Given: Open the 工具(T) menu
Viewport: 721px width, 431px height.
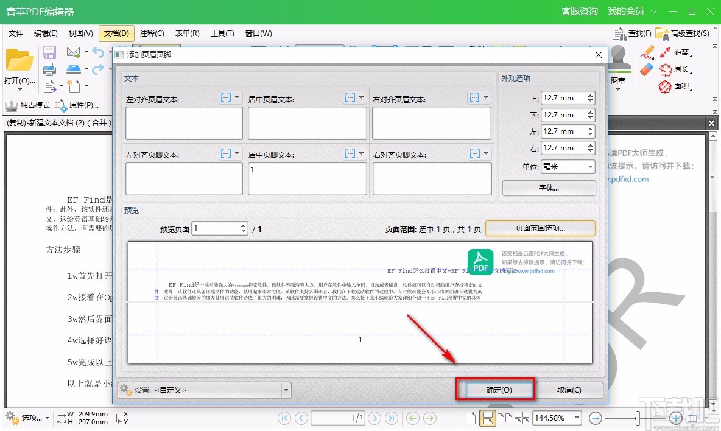Looking at the screenshot, I should pyautogui.click(x=222, y=33).
